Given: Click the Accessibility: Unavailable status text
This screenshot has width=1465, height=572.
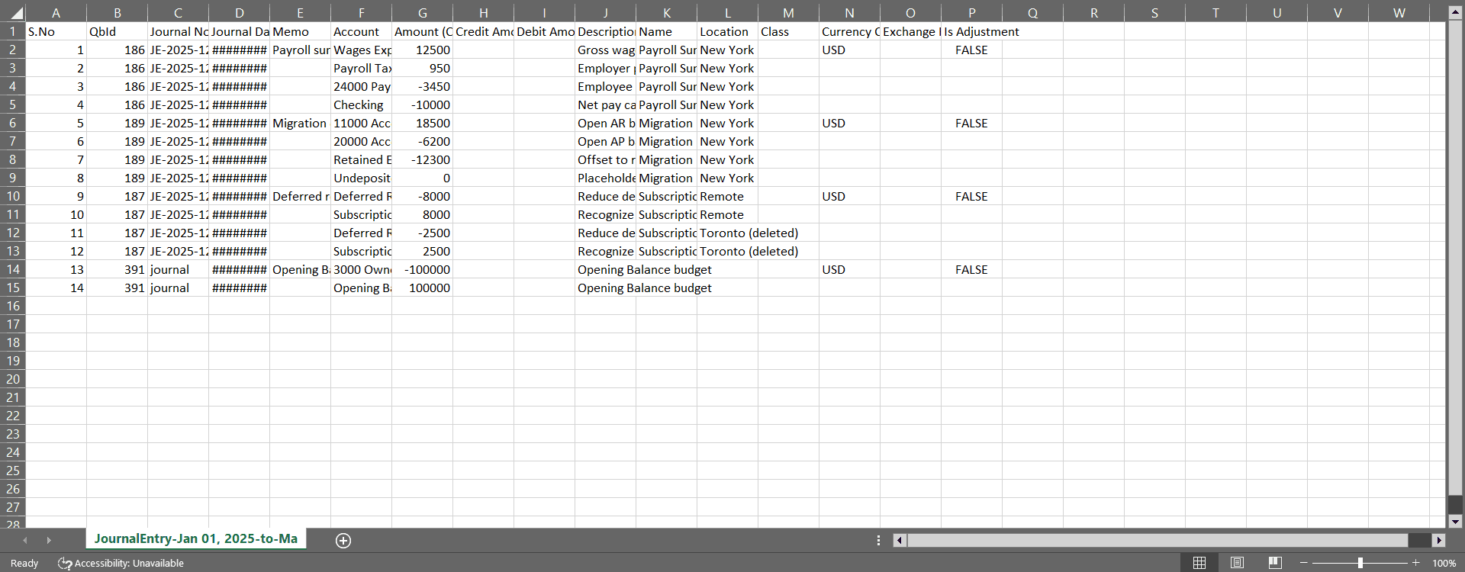Looking at the screenshot, I should point(129,564).
